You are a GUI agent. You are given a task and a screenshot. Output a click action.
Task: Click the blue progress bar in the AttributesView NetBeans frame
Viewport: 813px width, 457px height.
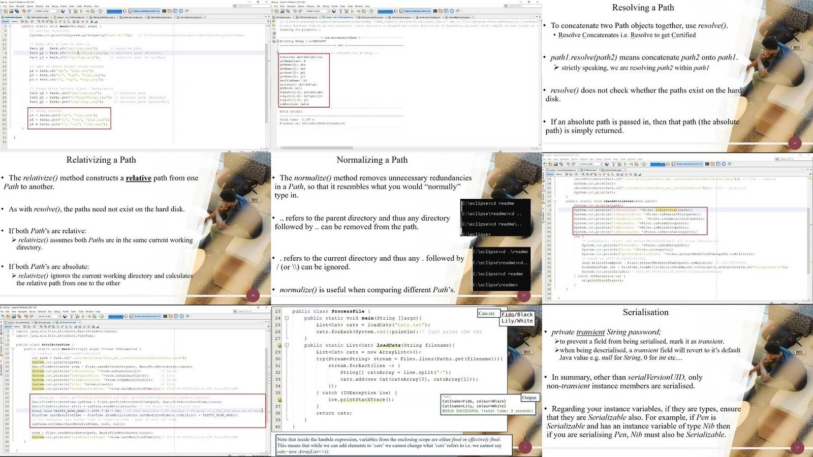pyautogui.click(x=116, y=316)
